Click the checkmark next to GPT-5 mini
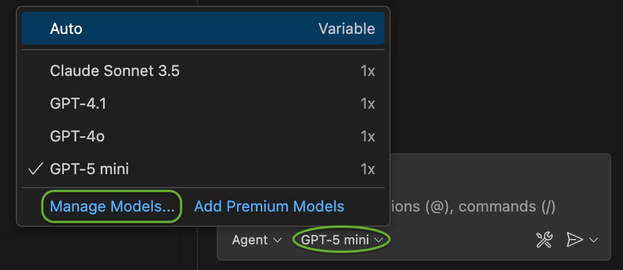 coord(36,169)
